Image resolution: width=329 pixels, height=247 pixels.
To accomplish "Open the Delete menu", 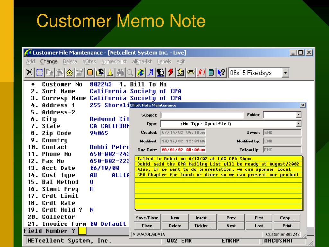I will point(70,61).
